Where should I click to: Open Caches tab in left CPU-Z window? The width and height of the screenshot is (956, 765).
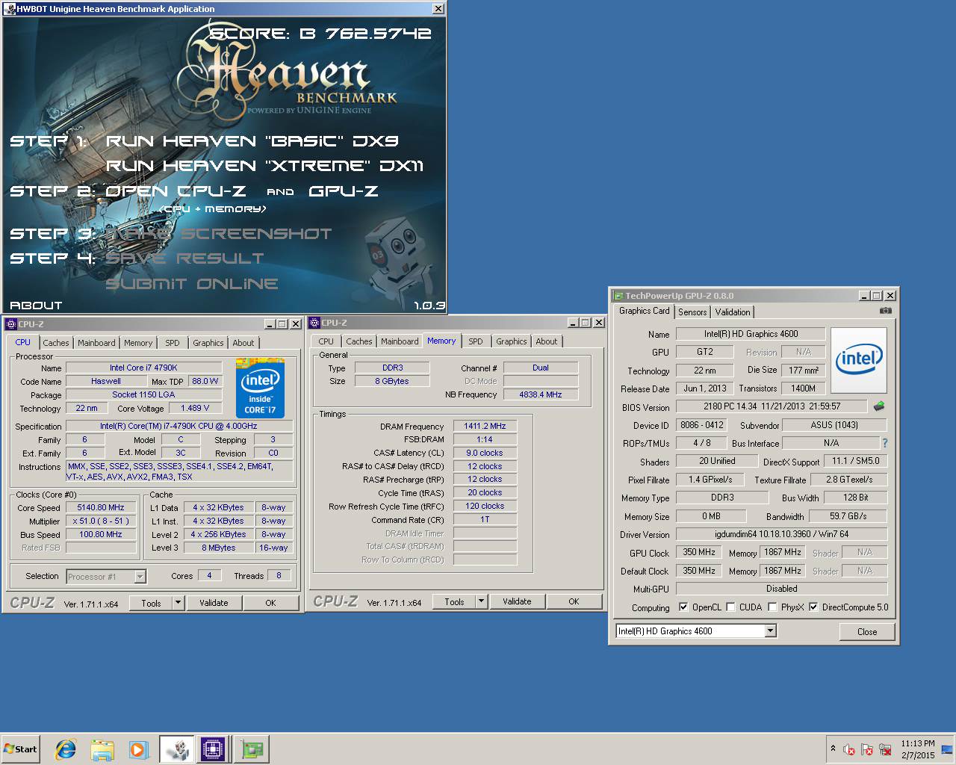pos(55,343)
